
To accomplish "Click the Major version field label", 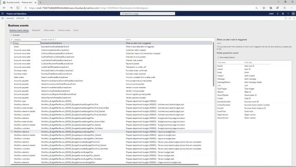I will pos(250,115).
